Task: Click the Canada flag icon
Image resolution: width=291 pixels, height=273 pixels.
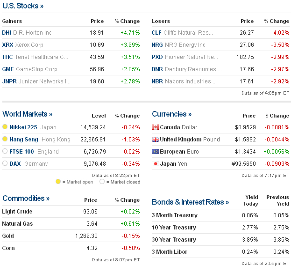Action: click(x=156, y=127)
